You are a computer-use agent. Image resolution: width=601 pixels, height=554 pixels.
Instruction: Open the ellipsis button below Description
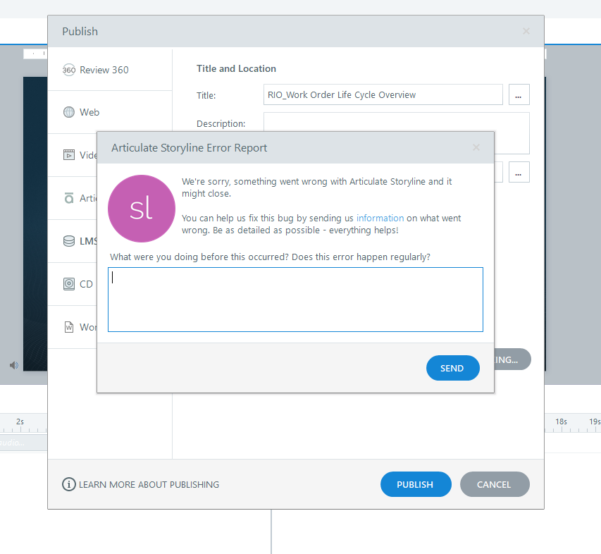coord(519,172)
